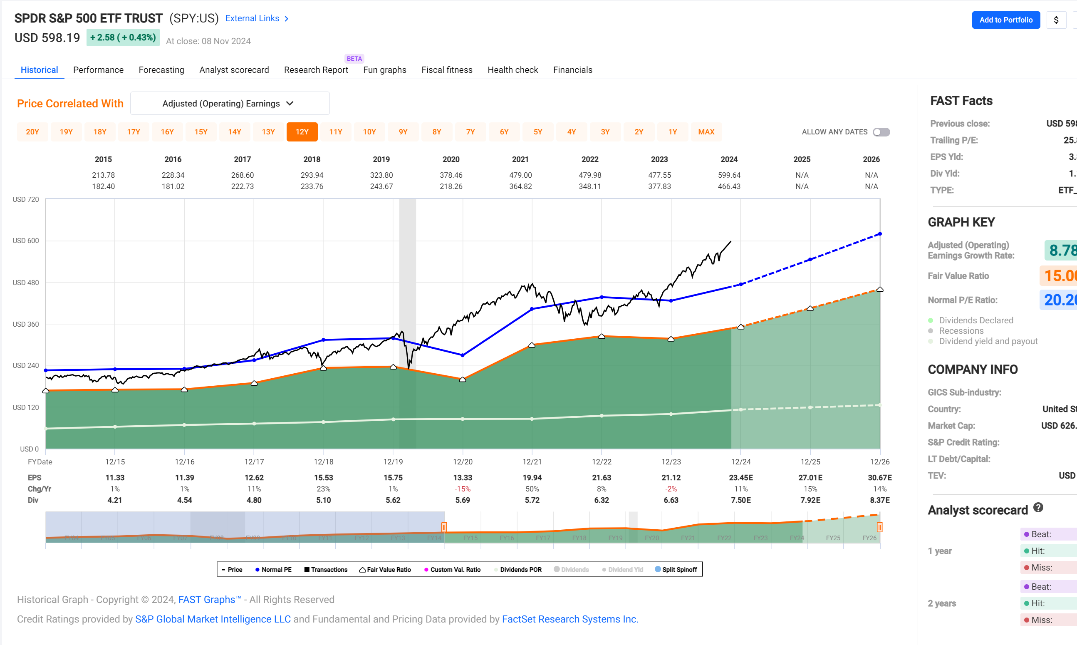Select the 10Y time range

369,132
